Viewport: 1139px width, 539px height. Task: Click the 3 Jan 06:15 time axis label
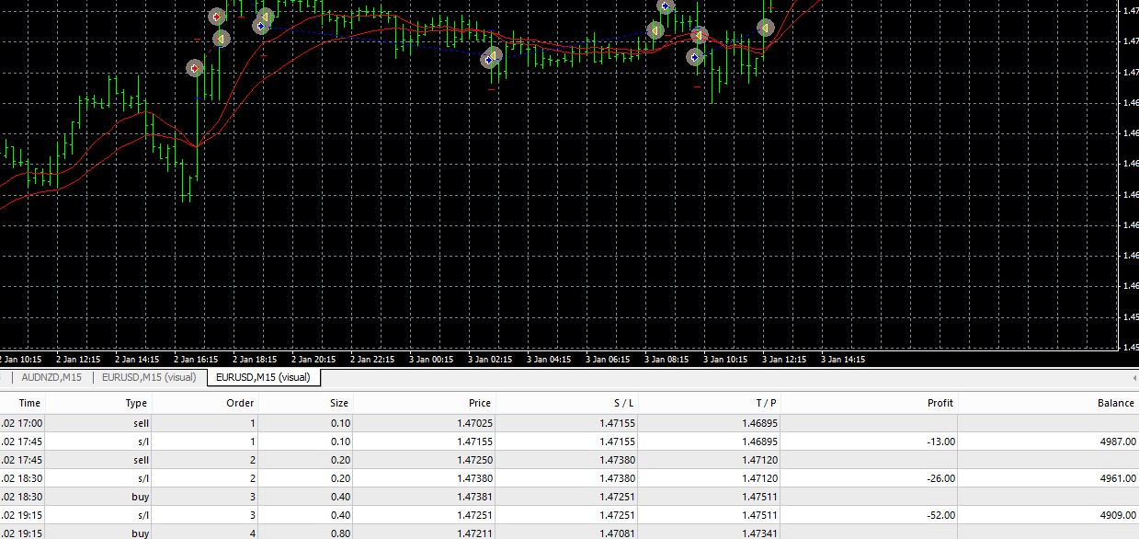[606, 360]
